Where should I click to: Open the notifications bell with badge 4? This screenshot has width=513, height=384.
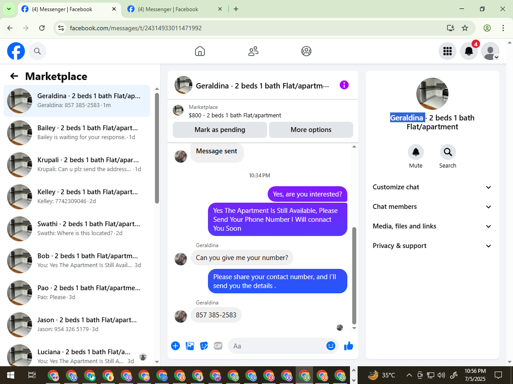click(x=469, y=51)
